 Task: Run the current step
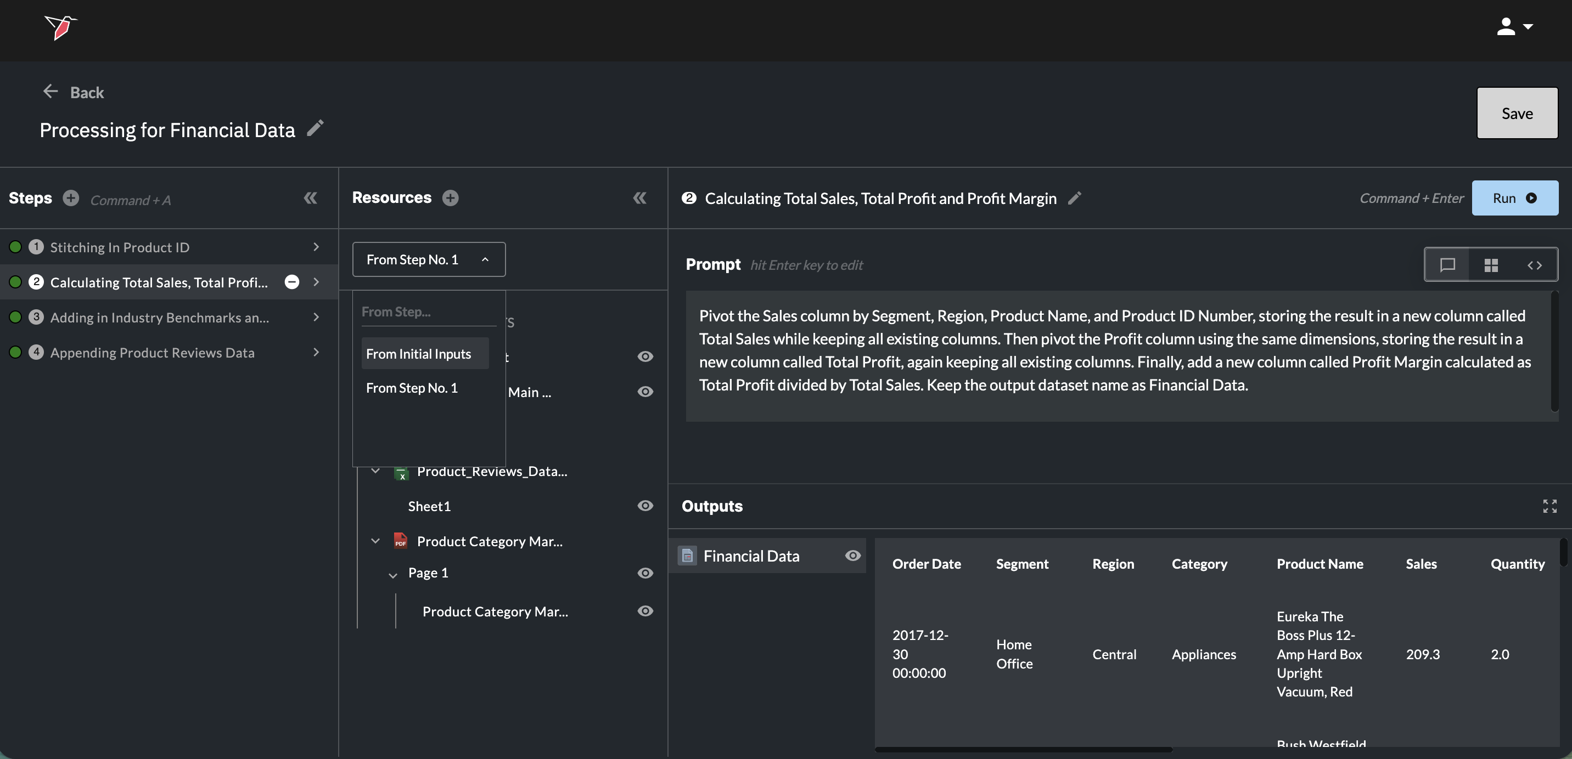[1514, 198]
